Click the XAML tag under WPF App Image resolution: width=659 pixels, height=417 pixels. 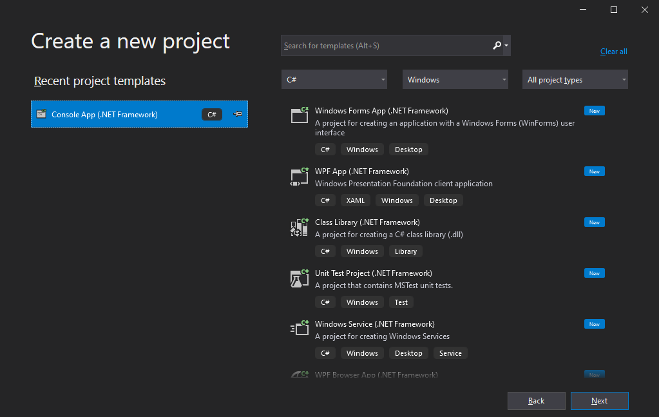356,200
